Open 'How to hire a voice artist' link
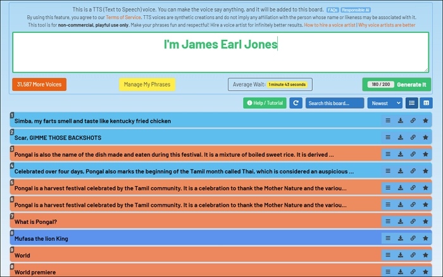443x277 pixels. pos(330,25)
